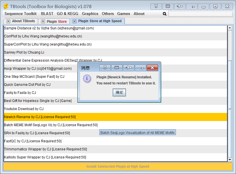This screenshot has height=174, width=236.
Task: Click the small square icon in message dialog
Action: click(x=140, y=68)
